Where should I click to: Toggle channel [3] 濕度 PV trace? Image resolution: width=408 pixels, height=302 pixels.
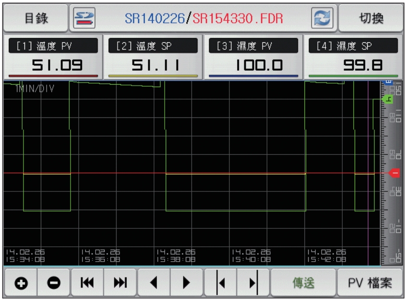[253, 57]
